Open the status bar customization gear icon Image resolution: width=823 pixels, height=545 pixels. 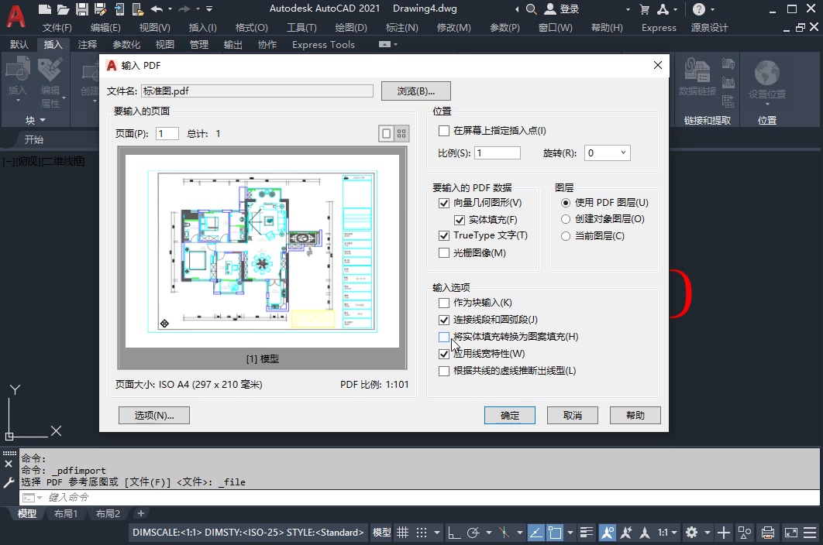coord(691,533)
